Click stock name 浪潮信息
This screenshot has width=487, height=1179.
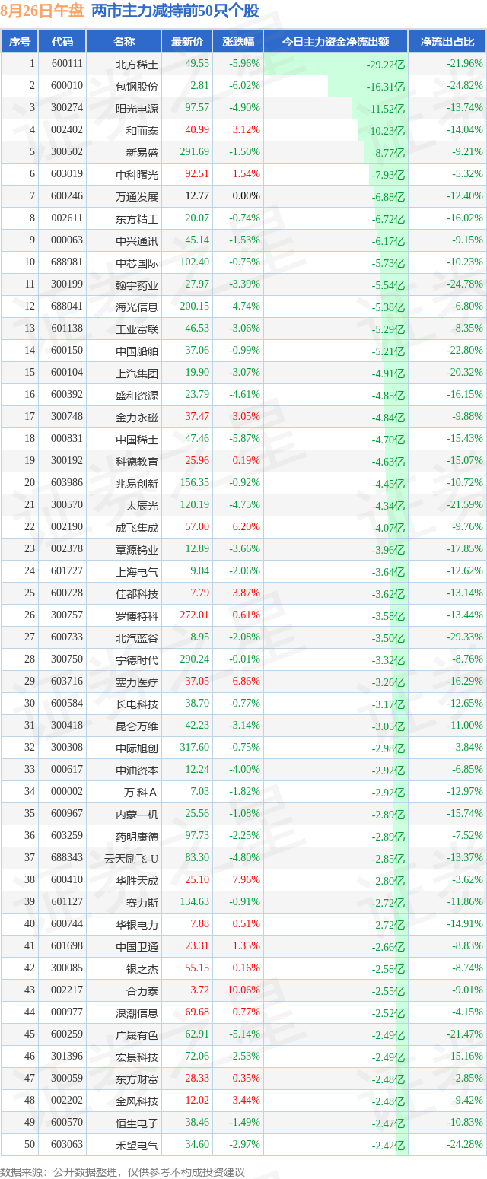[x=137, y=1012]
